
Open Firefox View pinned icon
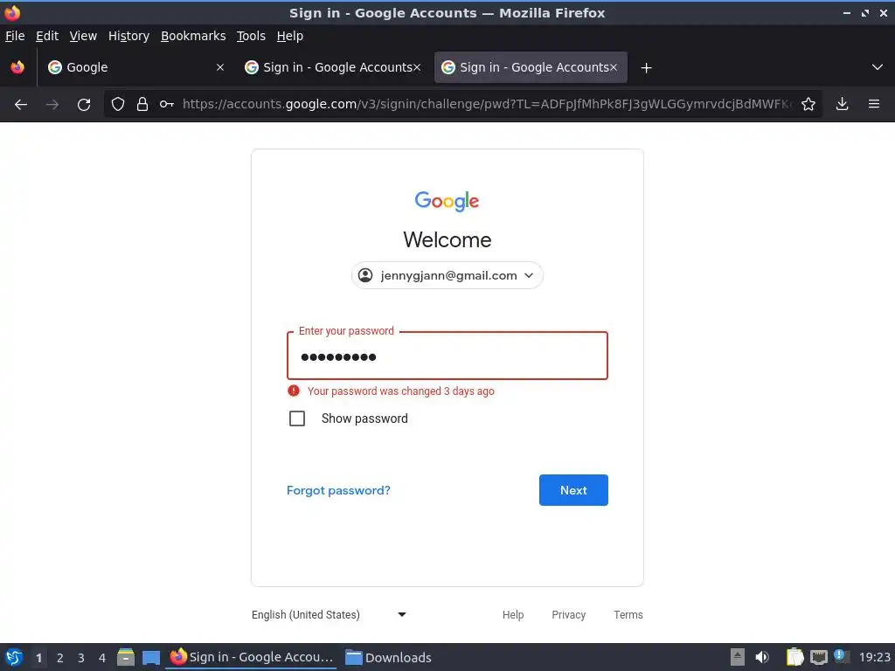coord(17,67)
